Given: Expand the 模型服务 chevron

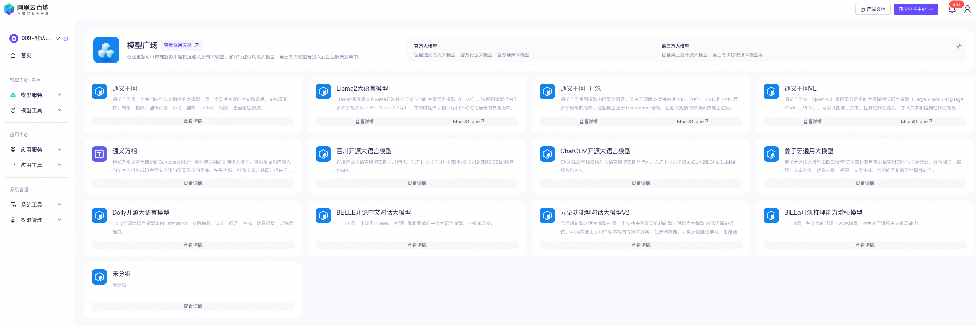Looking at the screenshot, I should click(60, 94).
